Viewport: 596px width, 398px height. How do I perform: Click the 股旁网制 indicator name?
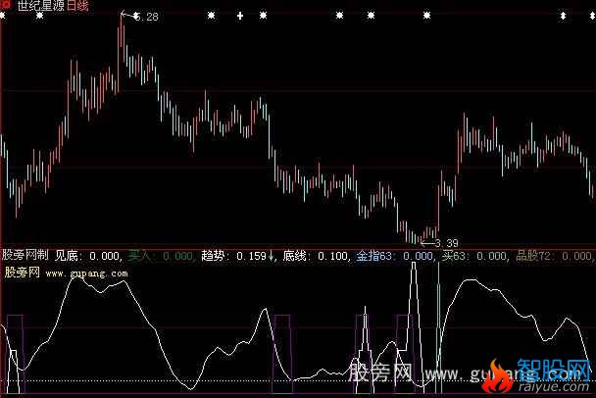25,255
